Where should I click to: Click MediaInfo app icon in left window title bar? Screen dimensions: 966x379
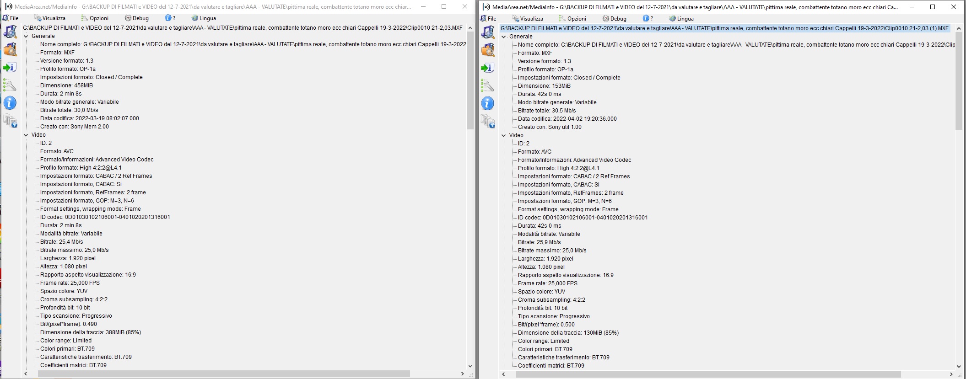pos(8,6)
